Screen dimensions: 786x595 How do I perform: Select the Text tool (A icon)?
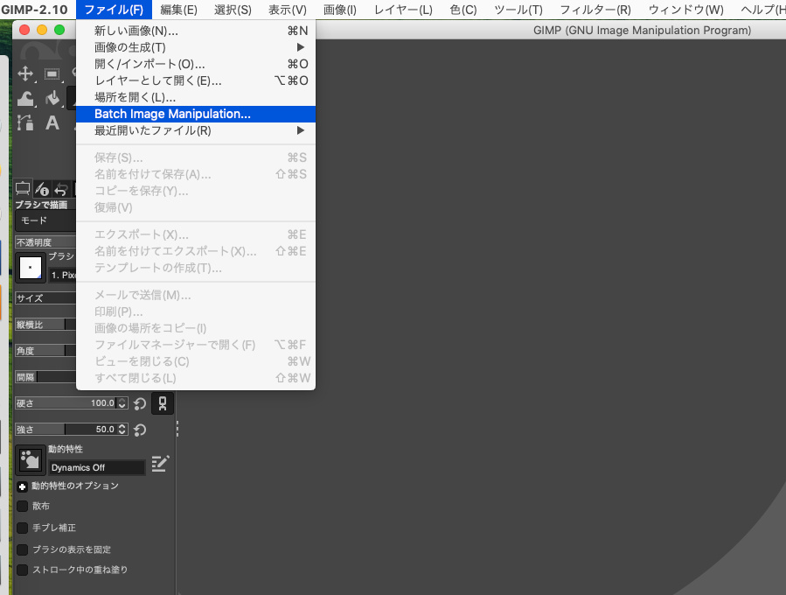point(52,122)
